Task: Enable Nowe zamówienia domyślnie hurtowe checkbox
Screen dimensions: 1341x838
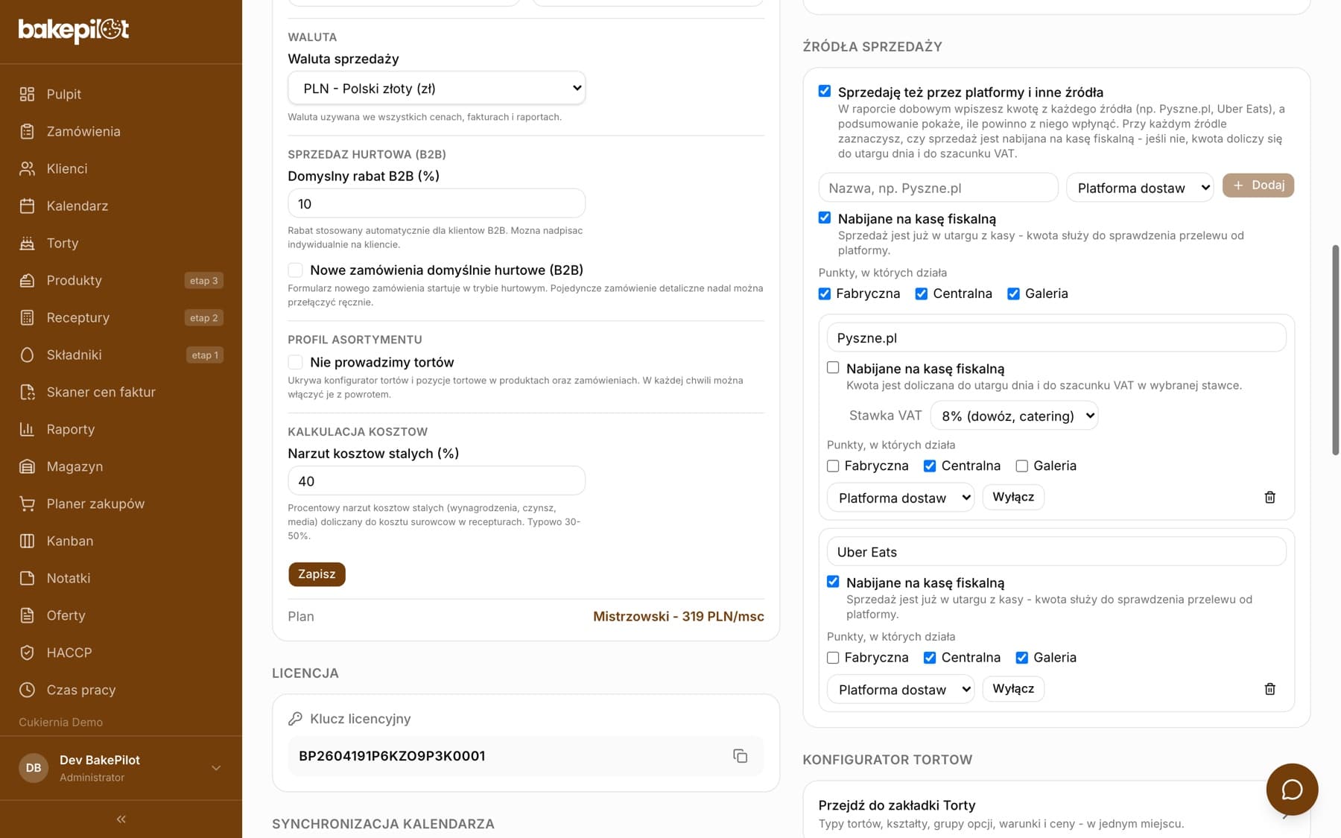Action: (x=296, y=270)
